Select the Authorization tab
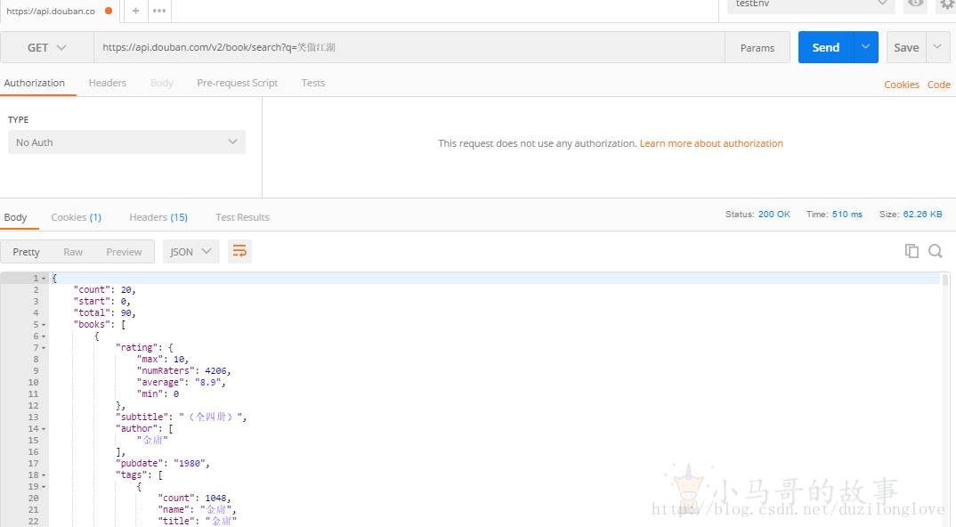 [34, 83]
